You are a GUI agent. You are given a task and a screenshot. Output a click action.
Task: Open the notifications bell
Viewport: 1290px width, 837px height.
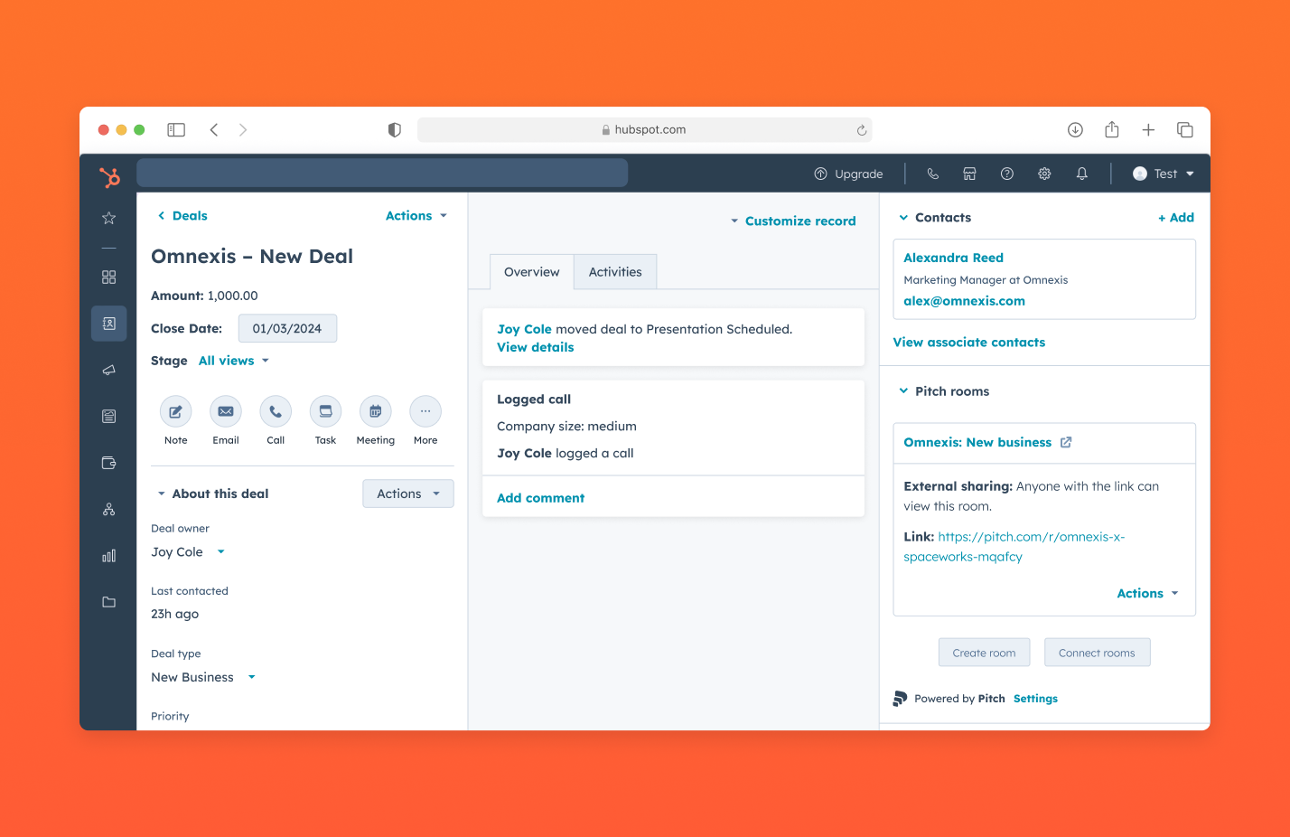[x=1082, y=174]
